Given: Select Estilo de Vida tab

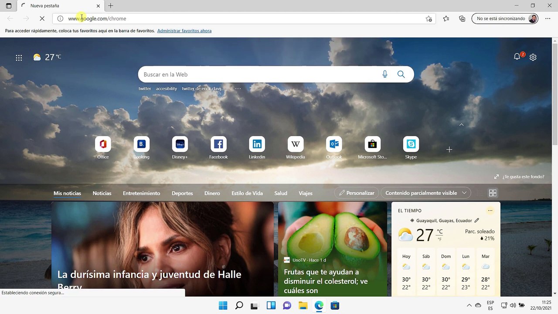Looking at the screenshot, I should click(247, 193).
